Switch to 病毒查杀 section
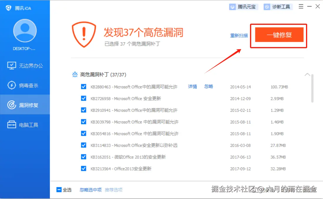 (25, 85)
